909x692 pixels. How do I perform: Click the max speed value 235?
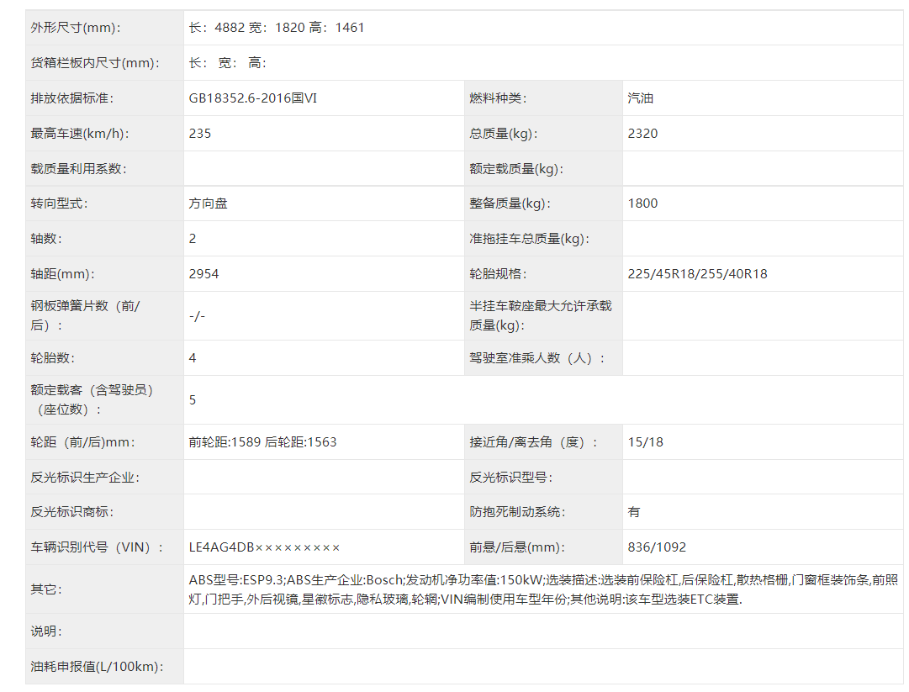[x=200, y=134]
